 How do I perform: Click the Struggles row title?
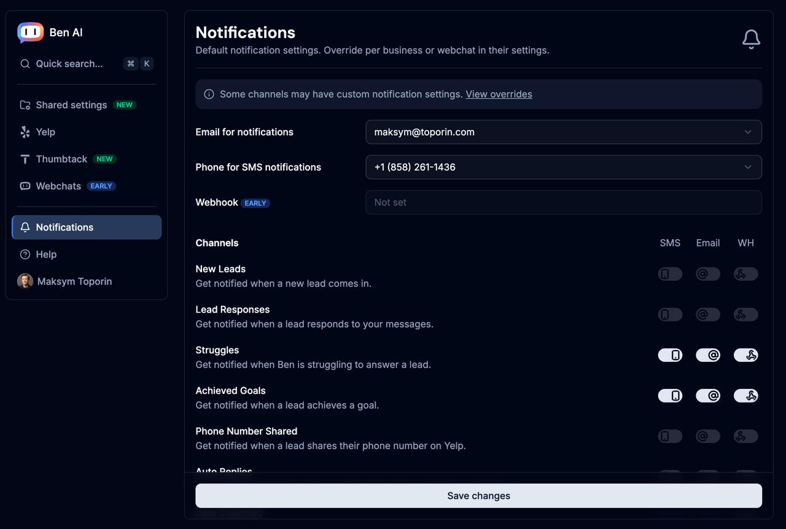[x=217, y=350]
